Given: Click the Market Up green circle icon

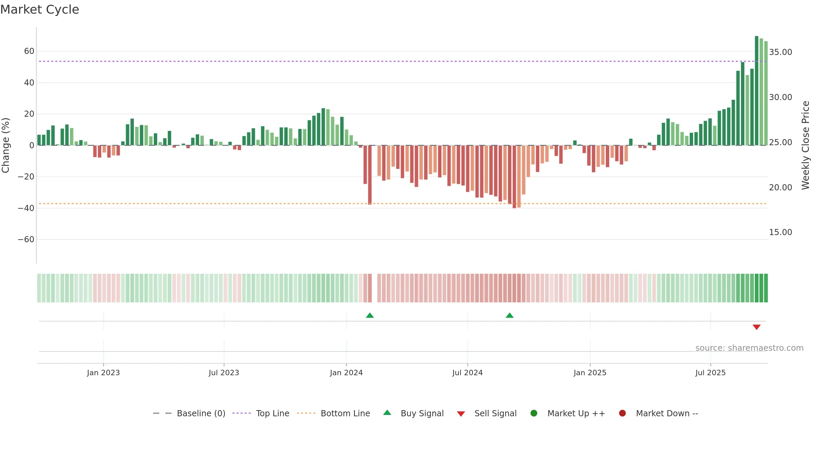Looking at the screenshot, I should 534,413.
